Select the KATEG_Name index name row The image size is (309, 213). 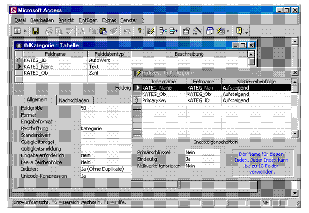tap(163, 88)
